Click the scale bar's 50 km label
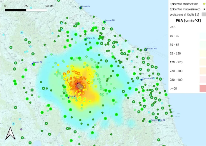This screenshot has height=146, width=206. [49, 6]
